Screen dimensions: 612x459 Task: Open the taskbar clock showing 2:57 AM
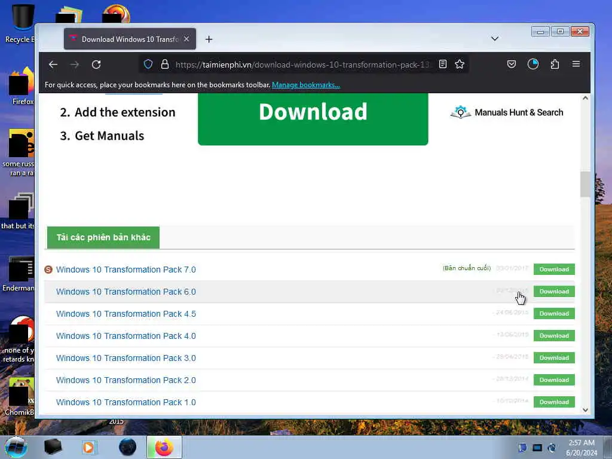coord(582,448)
